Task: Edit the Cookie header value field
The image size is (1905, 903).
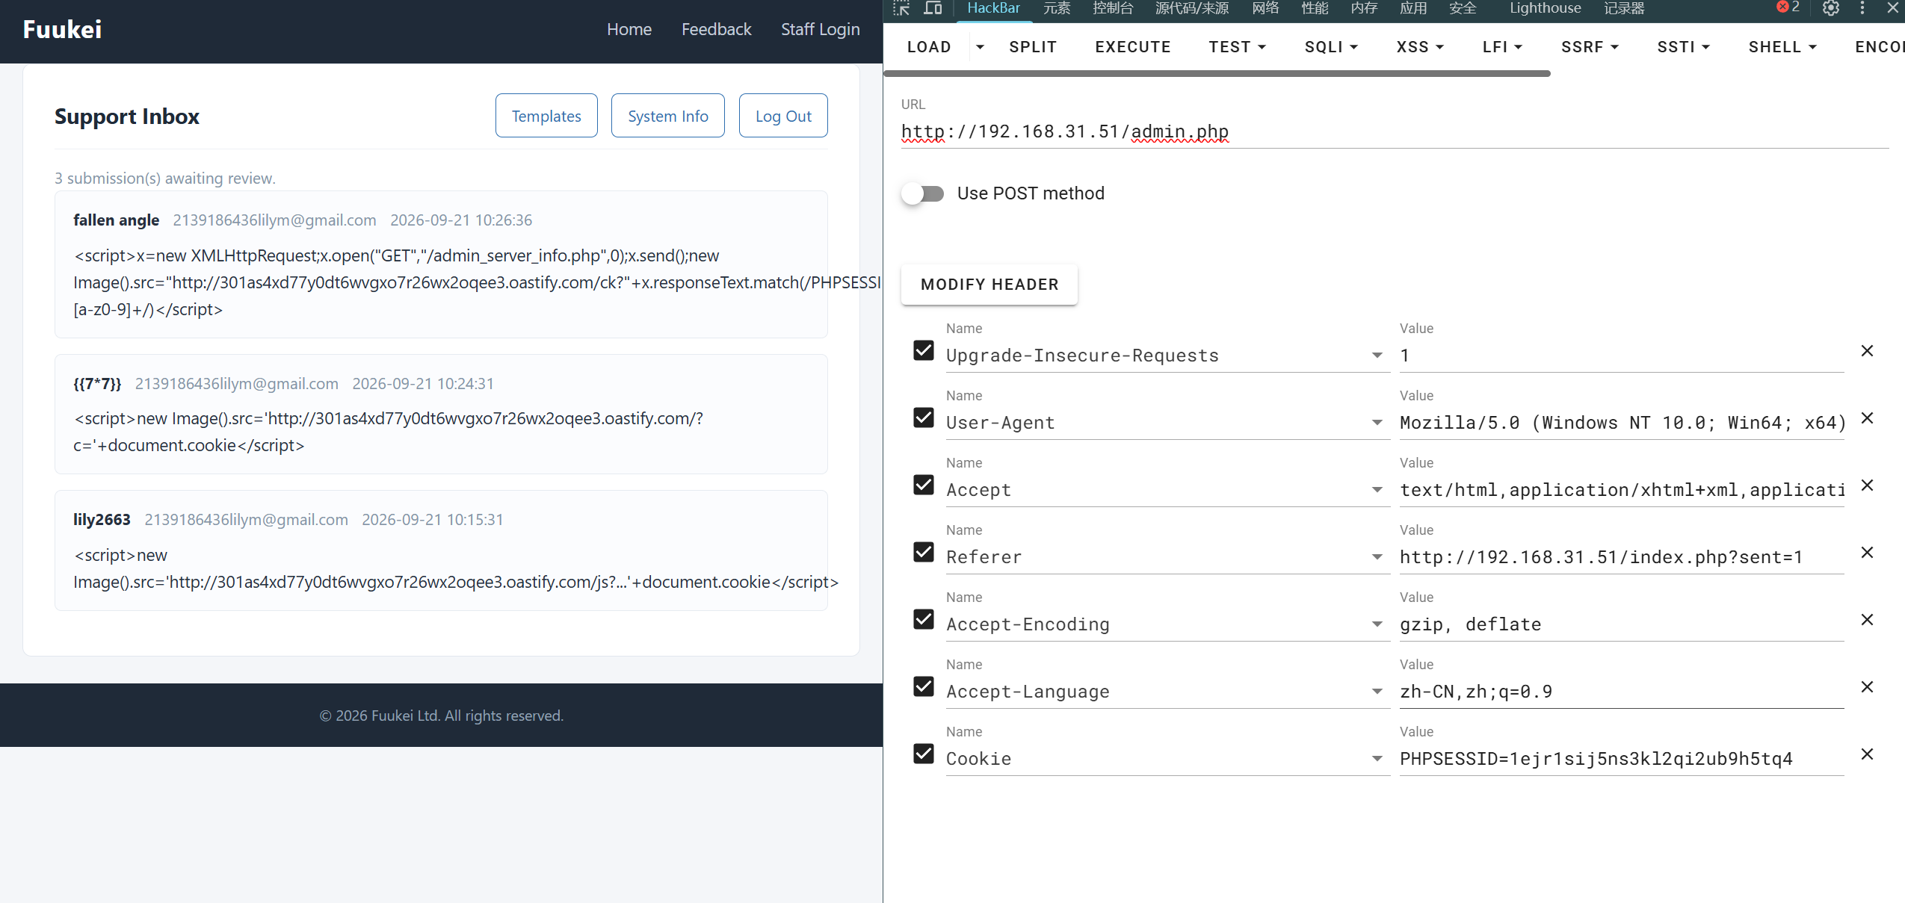Action: (x=1622, y=759)
